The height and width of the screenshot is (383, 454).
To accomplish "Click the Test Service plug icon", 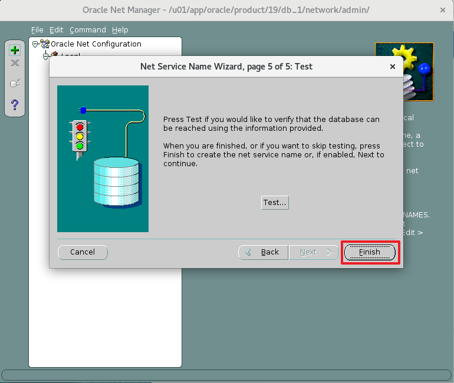I will pyautogui.click(x=15, y=83).
